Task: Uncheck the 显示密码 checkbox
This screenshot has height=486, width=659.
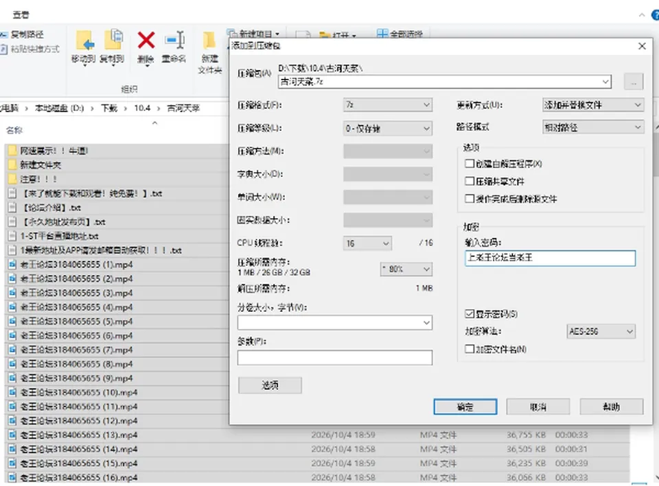Action: point(470,313)
